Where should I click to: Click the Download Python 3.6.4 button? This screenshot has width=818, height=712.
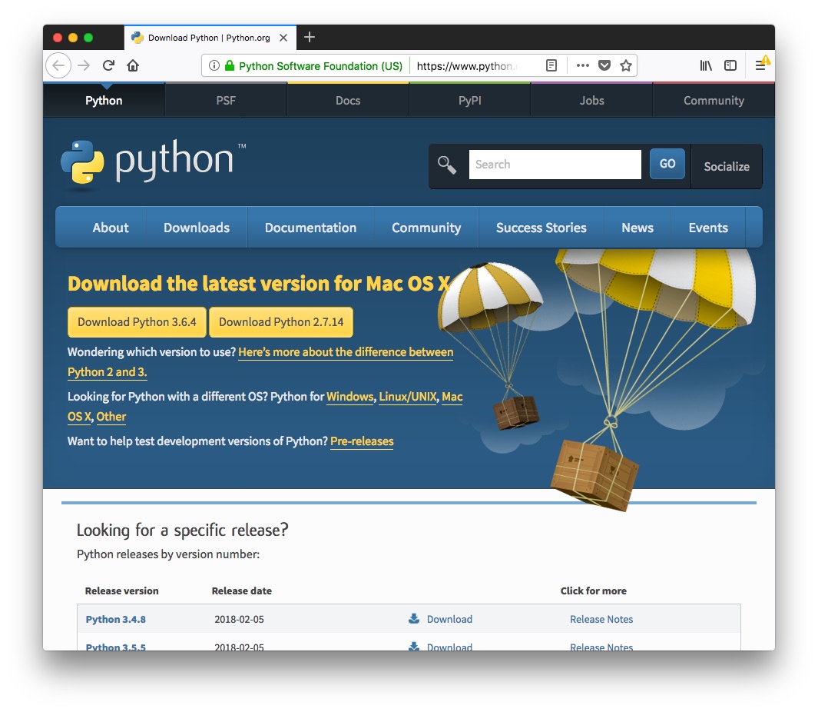pyautogui.click(x=136, y=321)
